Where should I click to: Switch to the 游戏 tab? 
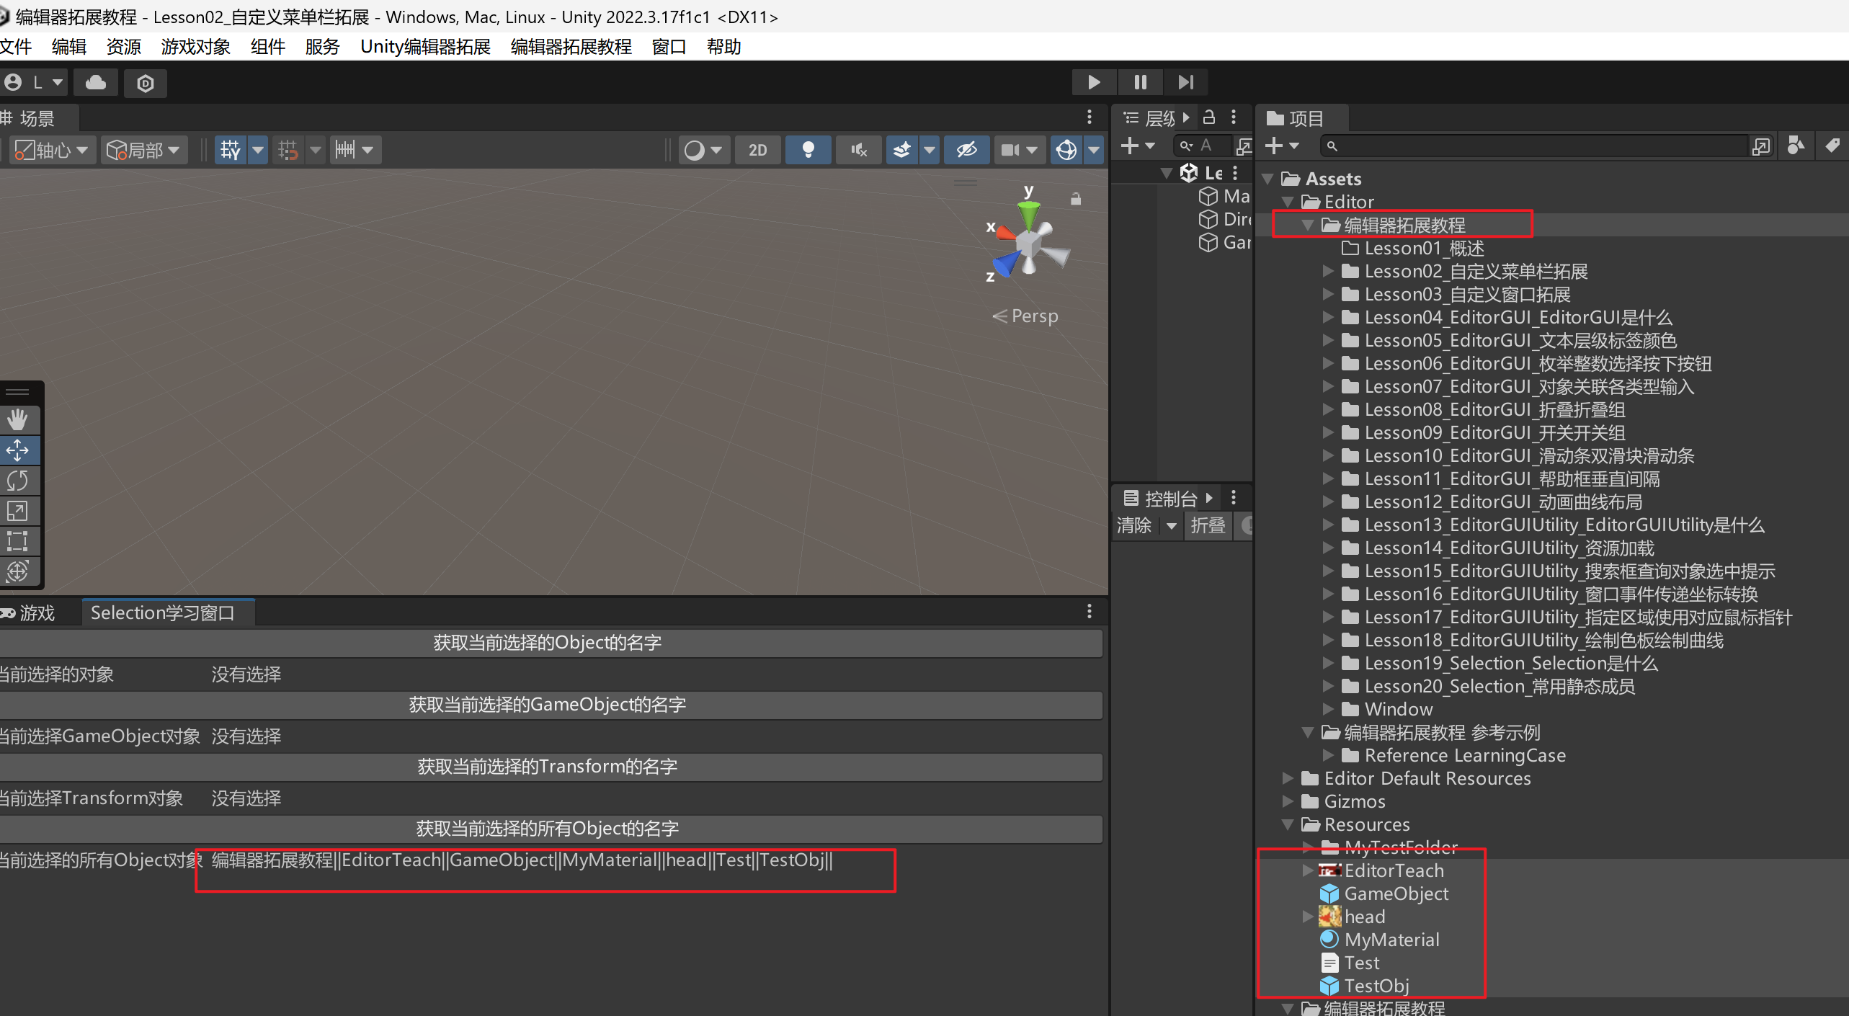point(36,613)
